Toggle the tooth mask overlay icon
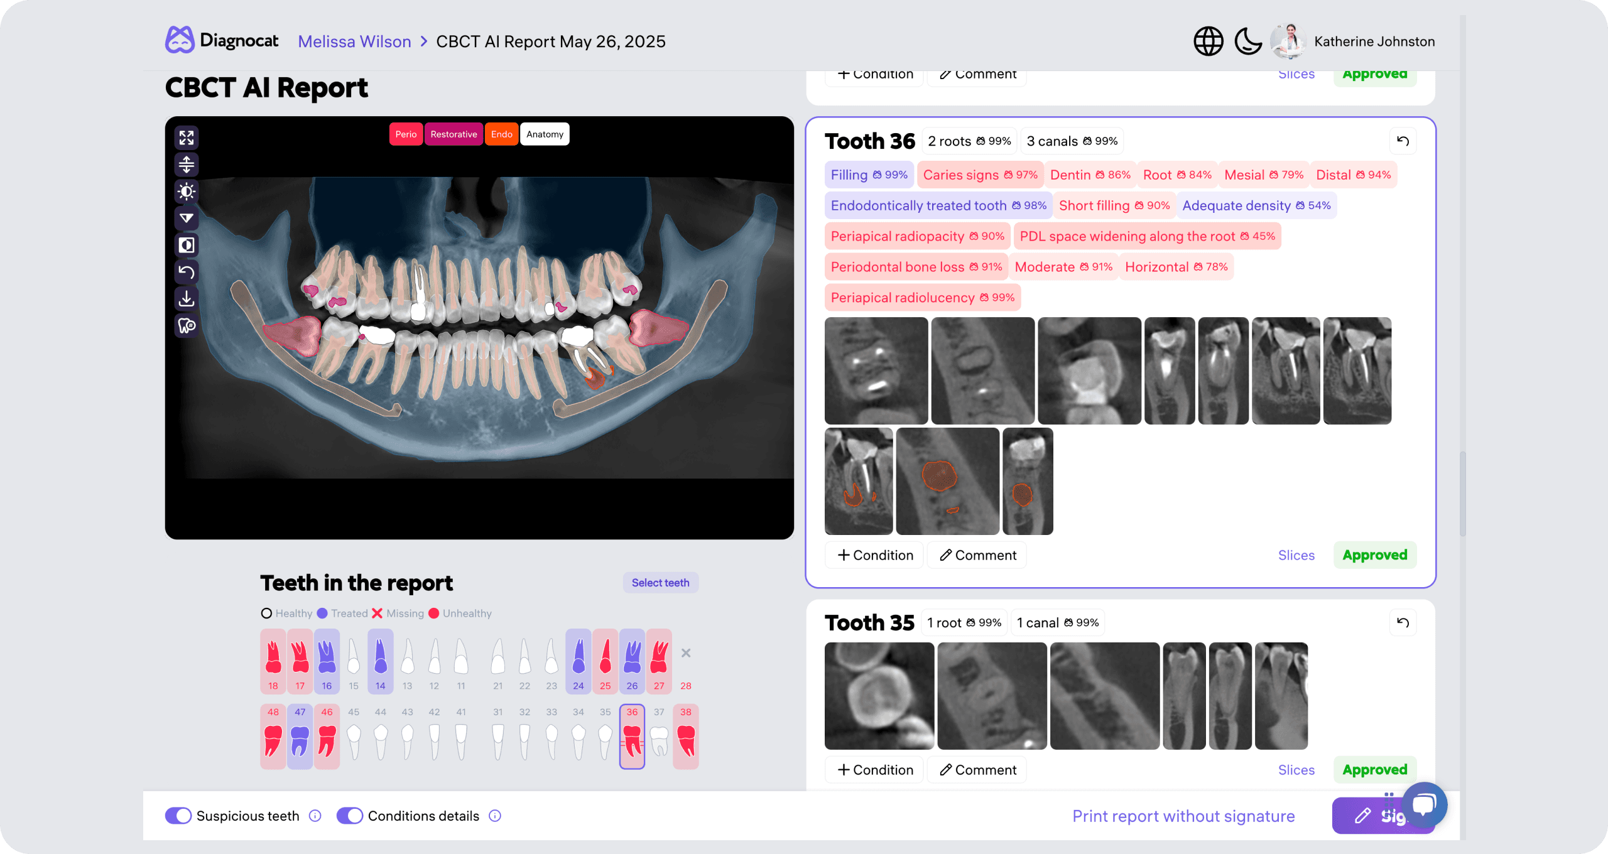 (x=187, y=326)
